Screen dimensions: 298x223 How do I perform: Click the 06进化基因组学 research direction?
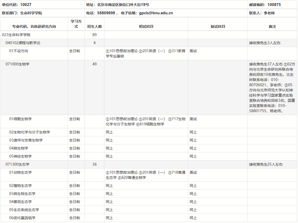point(22,218)
